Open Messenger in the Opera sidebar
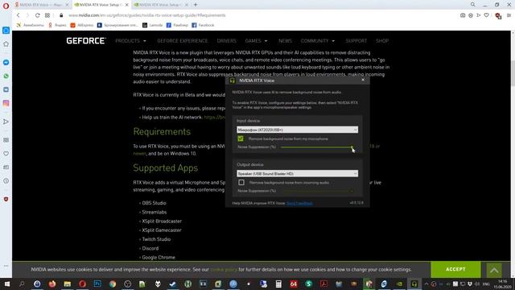 click(6, 63)
